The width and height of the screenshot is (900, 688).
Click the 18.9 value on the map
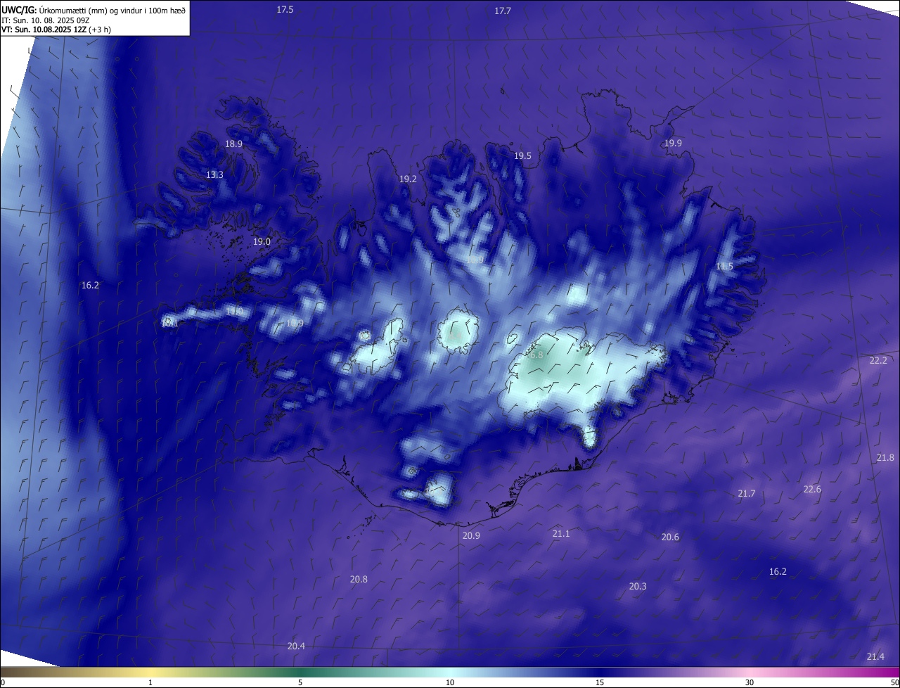(x=233, y=144)
